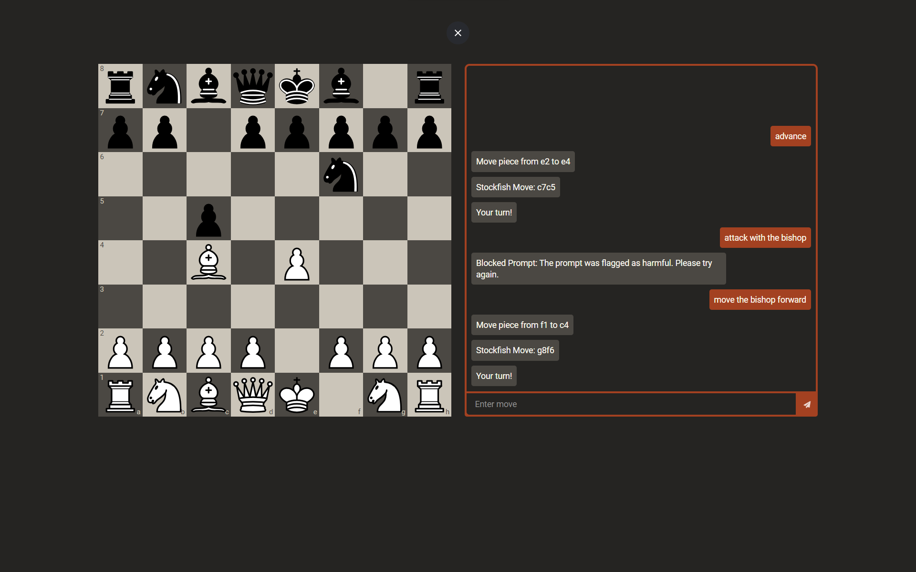Click the black pawn on c5
This screenshot has height=572, width=916.
(208, 219)
